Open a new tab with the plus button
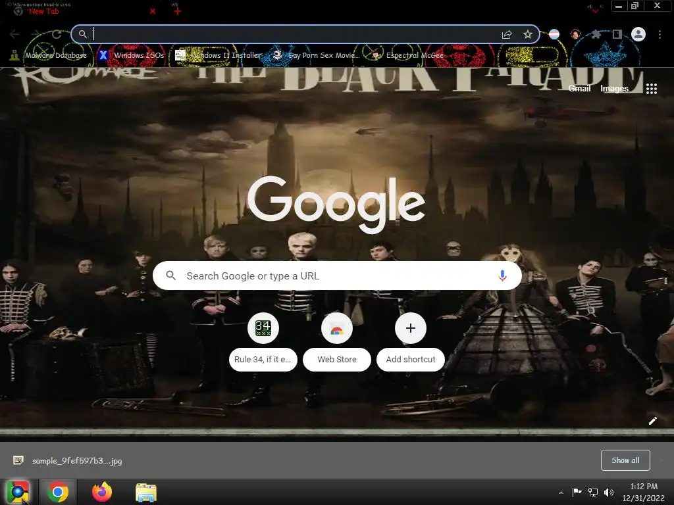Viewport: 674px width, 505px height. pyautogui.click(x=178, y=12)
